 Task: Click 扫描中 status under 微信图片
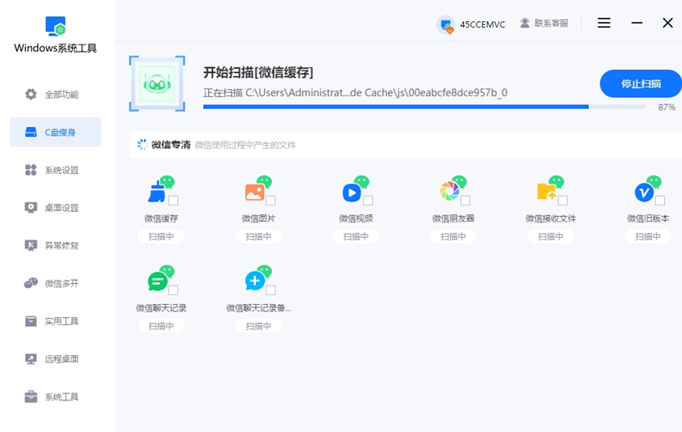coord(258,236)
